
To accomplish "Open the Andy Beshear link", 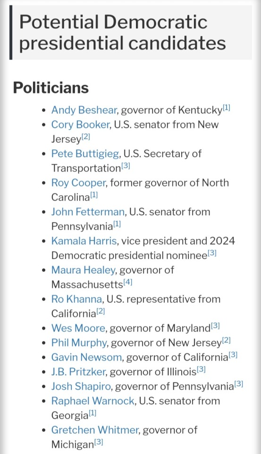I will (84, 110).
